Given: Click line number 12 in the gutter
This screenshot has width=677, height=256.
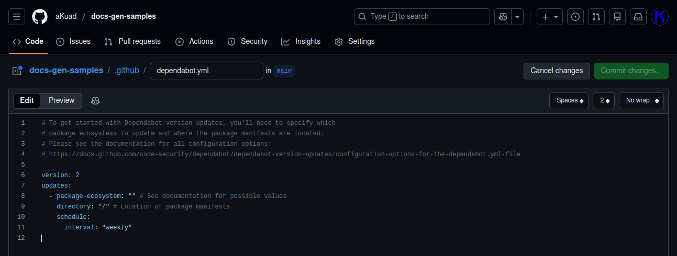Looking at the screenshot, I should [x=21, y=238].
